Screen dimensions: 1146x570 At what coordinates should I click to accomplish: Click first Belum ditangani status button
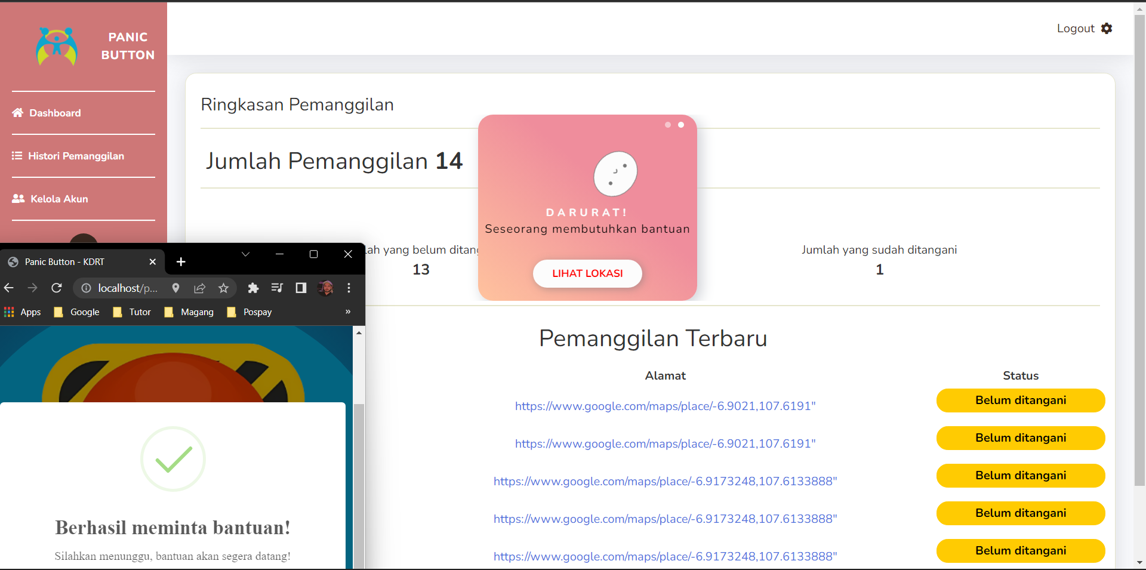[x=1020, y=400]
